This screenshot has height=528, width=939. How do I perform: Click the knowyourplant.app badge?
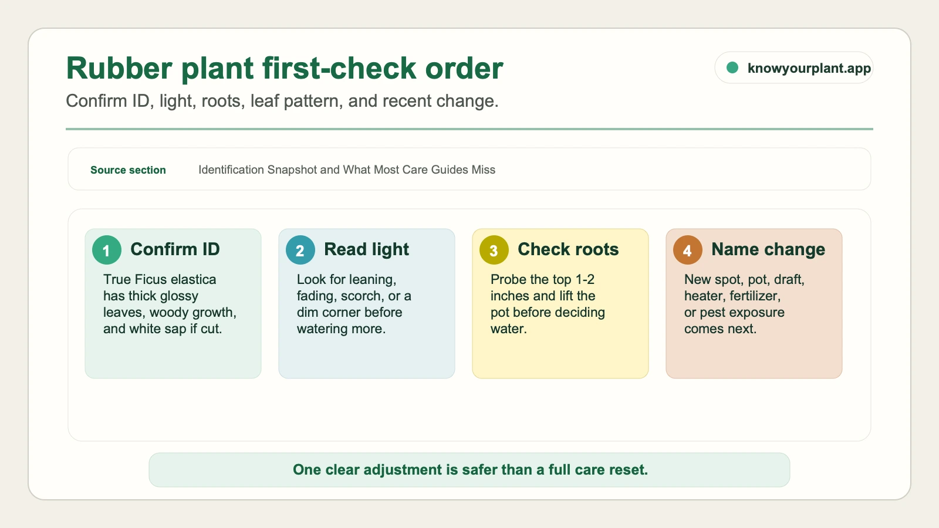pyautogui.click(x=793, y=68)
